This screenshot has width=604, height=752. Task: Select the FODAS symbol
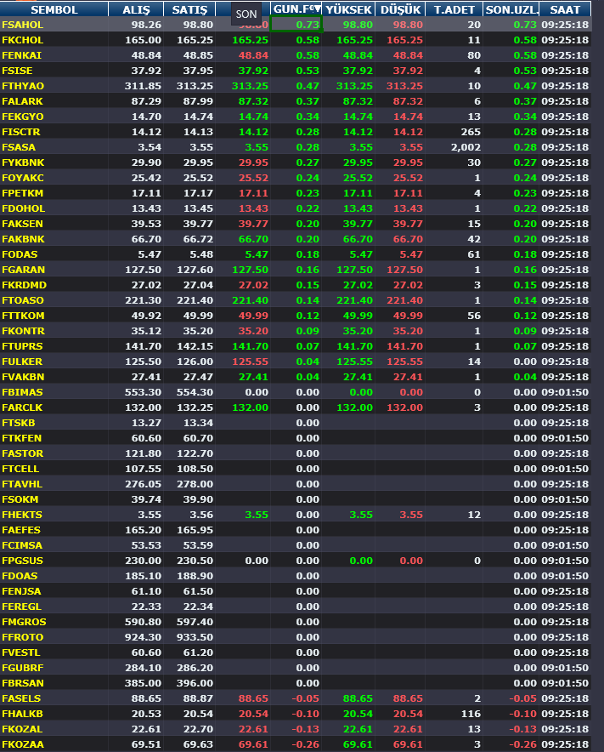[x=20, y=254]
